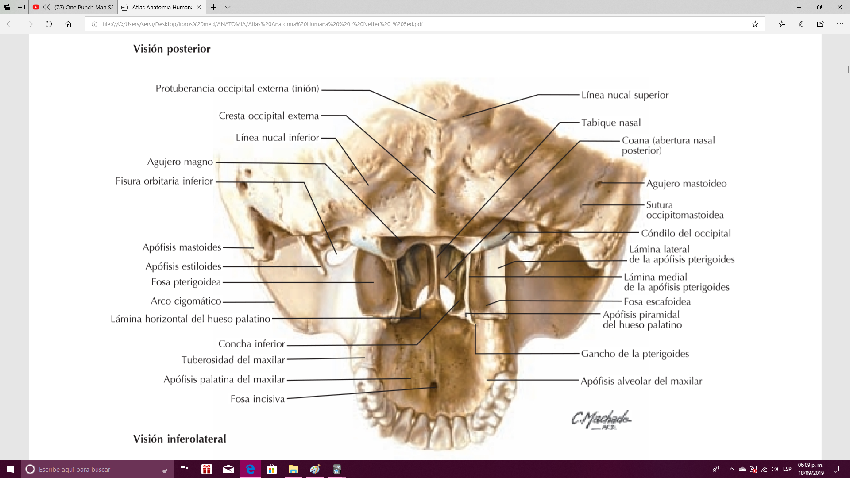Click the browser refresh icon

coord(49,24)
